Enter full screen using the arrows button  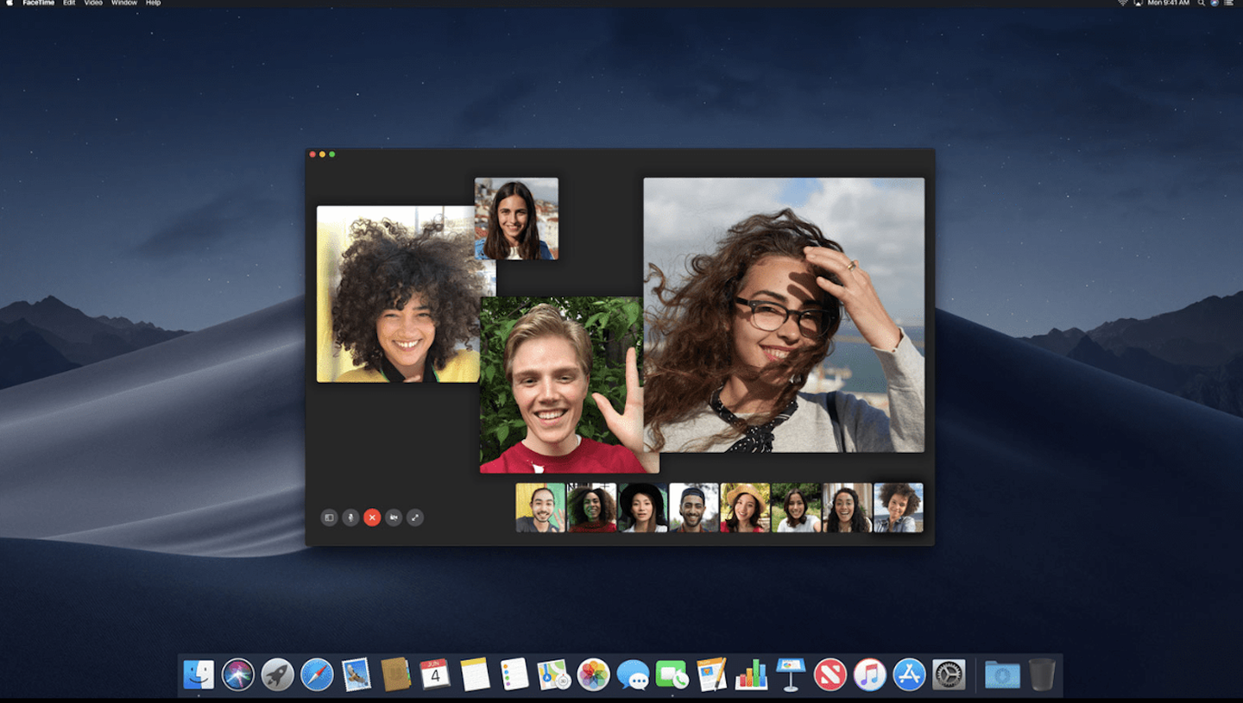click(x=415, y=518)
